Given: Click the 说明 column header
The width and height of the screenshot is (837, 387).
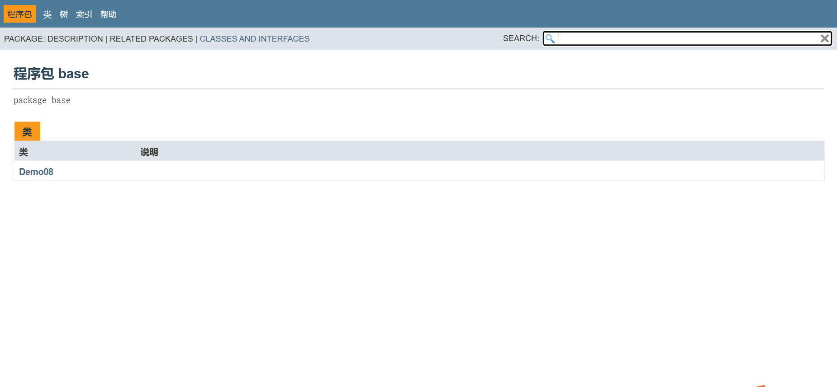Looking at the screenshot, I should 149,152.
